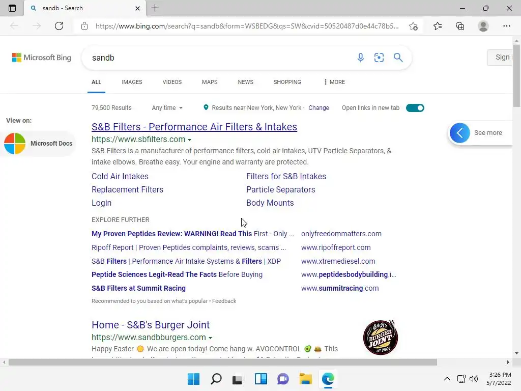
Task: Open Widgets from taskbar
Action: 261,379
